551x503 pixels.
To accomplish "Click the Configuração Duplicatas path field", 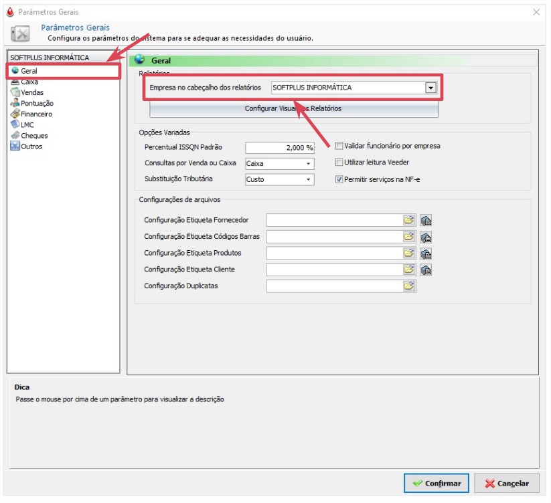I will (x=335, y=286).
